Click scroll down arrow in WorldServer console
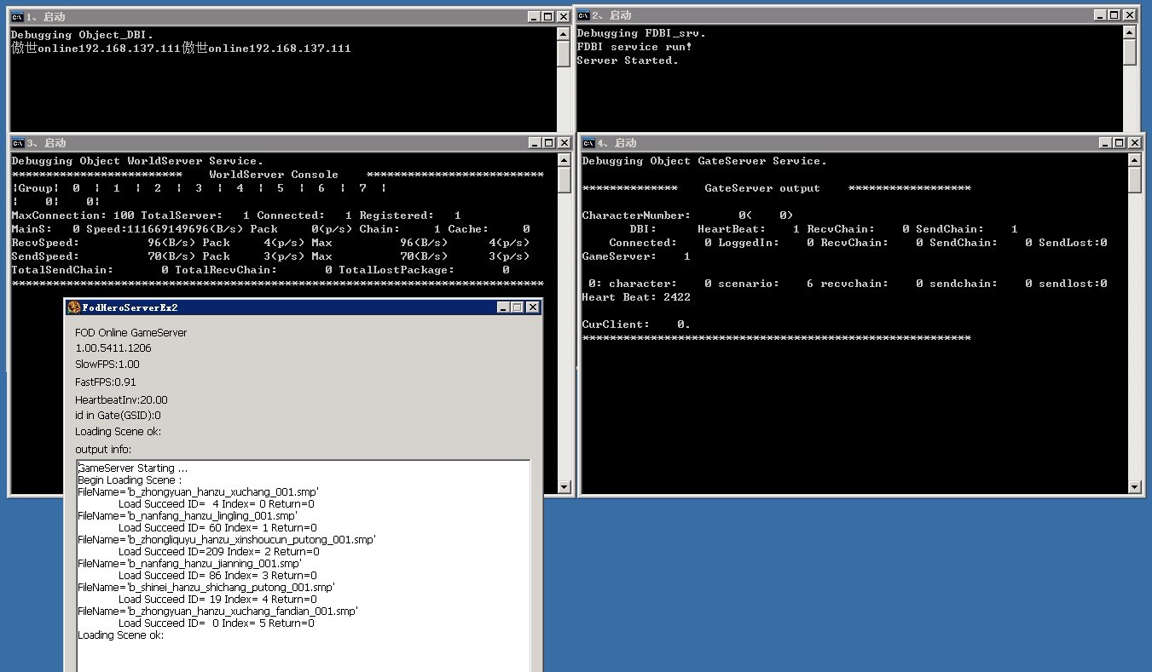This screenshot has height=672, width=1152. (x=564, y=487)
